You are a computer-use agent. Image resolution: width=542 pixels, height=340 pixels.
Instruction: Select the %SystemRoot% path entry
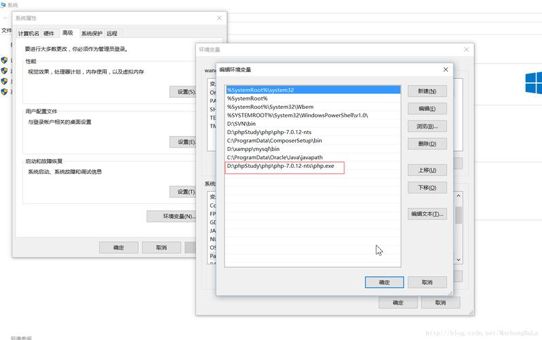[x=313, y=99]
